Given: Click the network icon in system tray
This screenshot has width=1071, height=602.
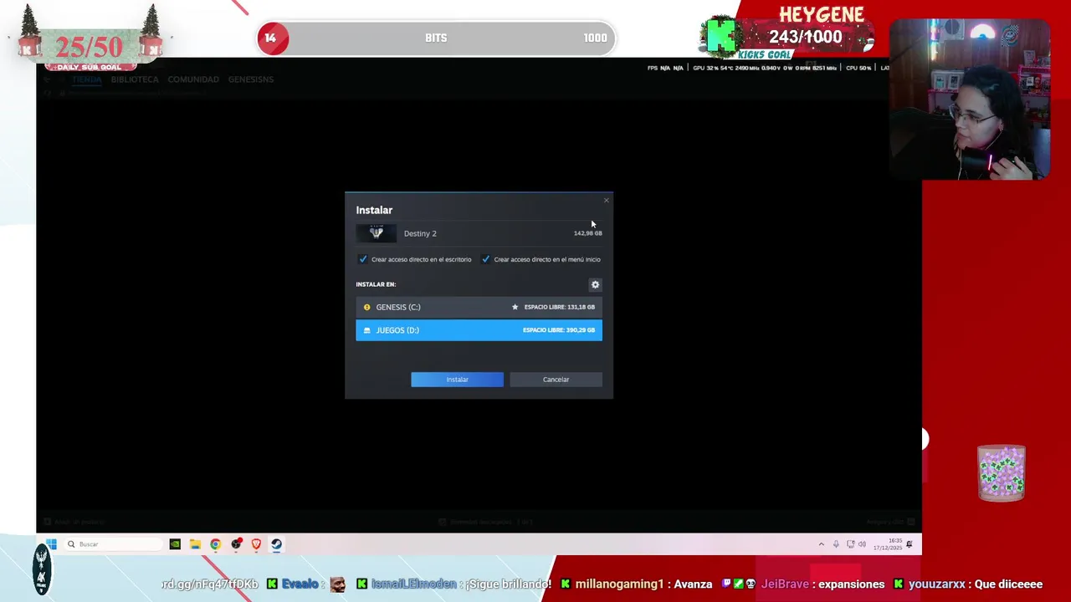Looking at the screenshot, I should coord(850,544).
